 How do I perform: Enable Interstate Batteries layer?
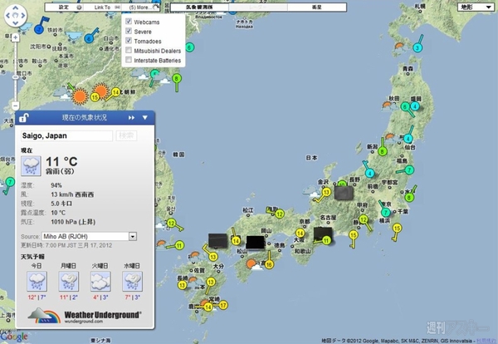129,60
